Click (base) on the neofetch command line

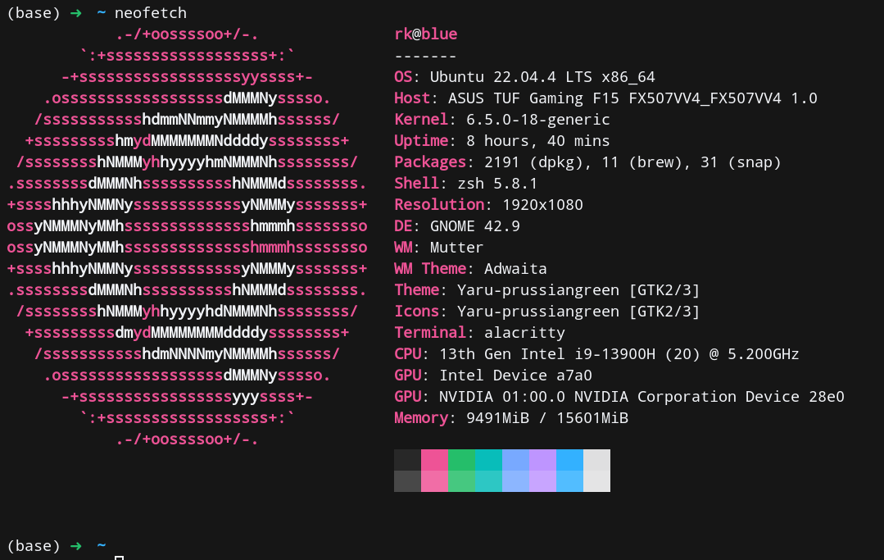coord(34,13)
